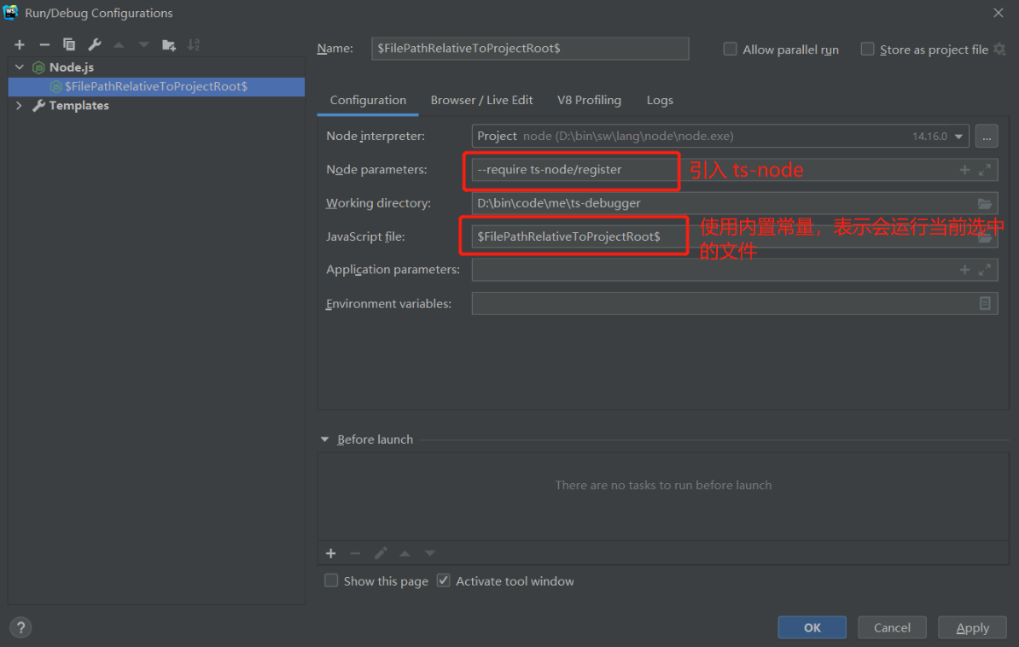Sort configurations alphabetically
This screenshot has width=1019, height=647.
click(x=193, y=44)
